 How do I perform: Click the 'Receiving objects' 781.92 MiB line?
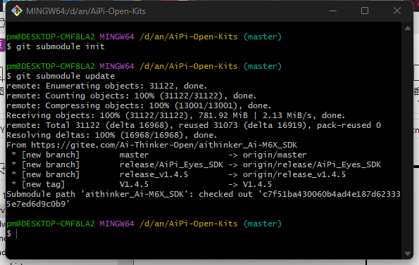point(176,116)
